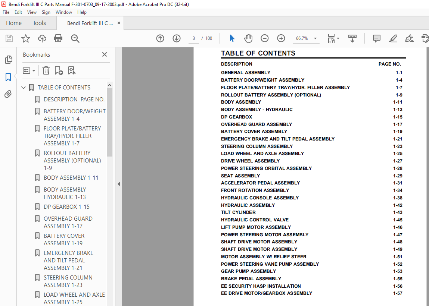Open STEERING COLUMN ASSEMBLY 1-23 bookmark
This screenshot has height=306, width=429.
click(68, 281)
